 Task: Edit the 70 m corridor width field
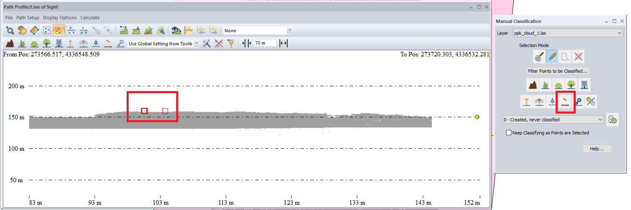coord(265,43)
